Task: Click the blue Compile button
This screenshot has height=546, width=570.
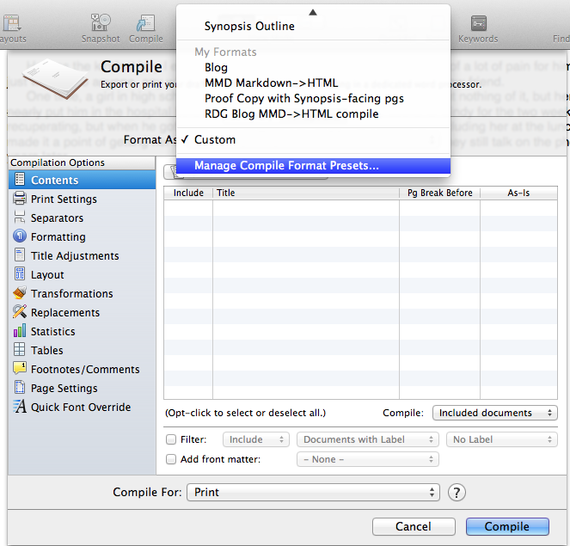Action: (x=507, y=526)
